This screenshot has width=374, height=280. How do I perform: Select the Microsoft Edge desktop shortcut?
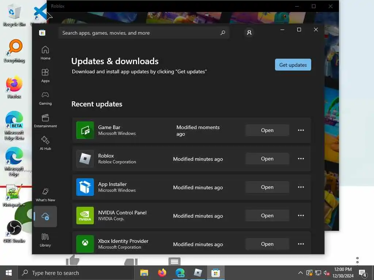(x=14, y=162)
